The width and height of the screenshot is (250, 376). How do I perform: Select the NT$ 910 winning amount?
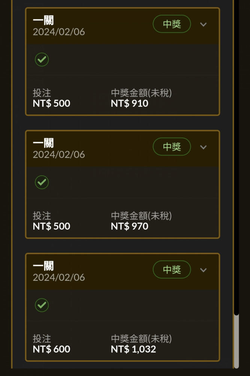tap(130, 104)
